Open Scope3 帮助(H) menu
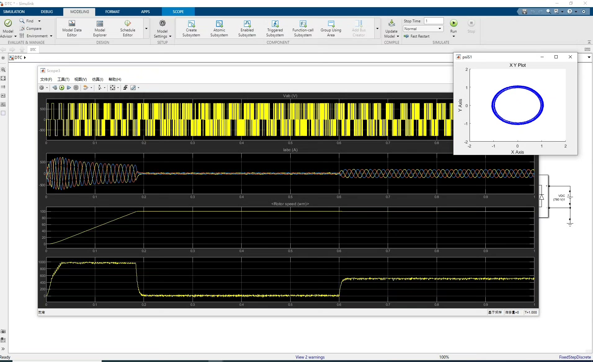The width and height of the screenshot is (593, 362). tap(115, 79)
